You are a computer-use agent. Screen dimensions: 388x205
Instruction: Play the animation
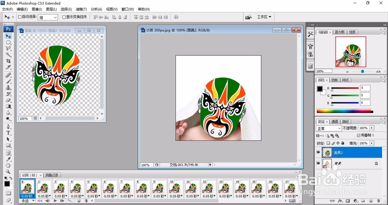click(x=55, y=201)
